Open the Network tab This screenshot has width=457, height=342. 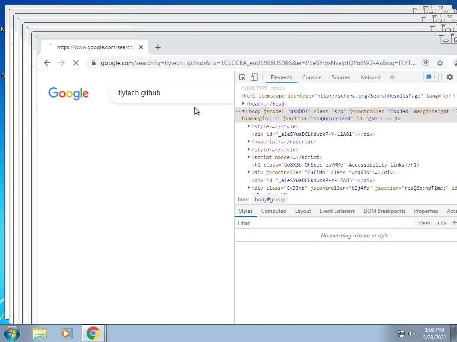371,77
